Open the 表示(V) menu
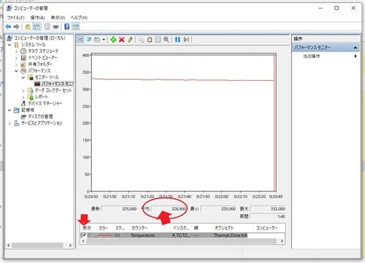The height and width of the screenshot is (263, 365). pyautogui.click(x=58, y=18)
